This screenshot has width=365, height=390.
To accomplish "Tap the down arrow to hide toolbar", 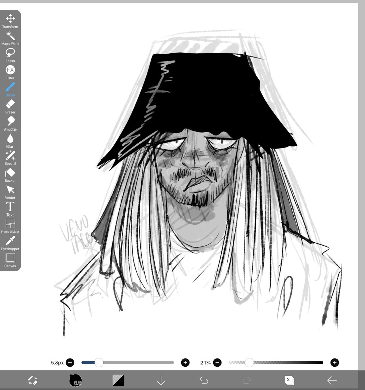I will click(161, 380).
